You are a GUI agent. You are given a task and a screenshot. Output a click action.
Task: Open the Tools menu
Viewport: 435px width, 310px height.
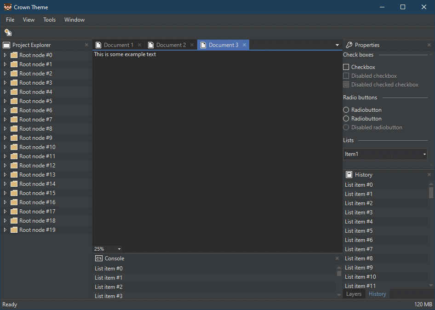(49, 20)
